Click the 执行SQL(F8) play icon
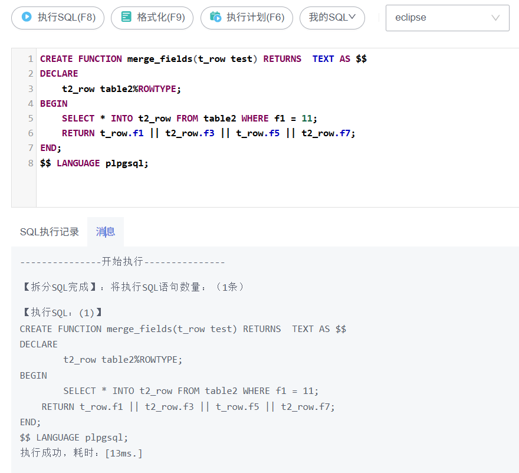 click(x=27, y=17)
